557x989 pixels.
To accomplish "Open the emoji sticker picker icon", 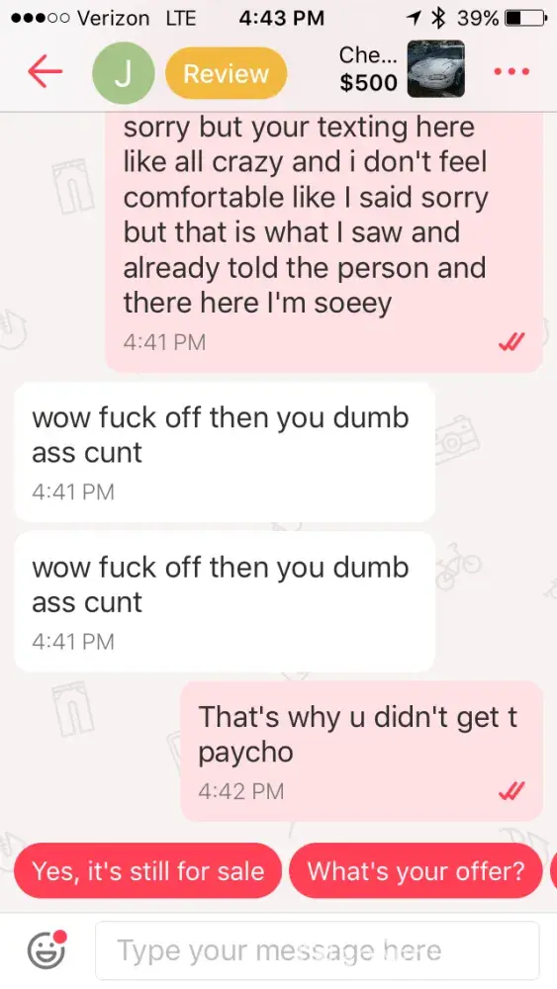I will [46, 949].
